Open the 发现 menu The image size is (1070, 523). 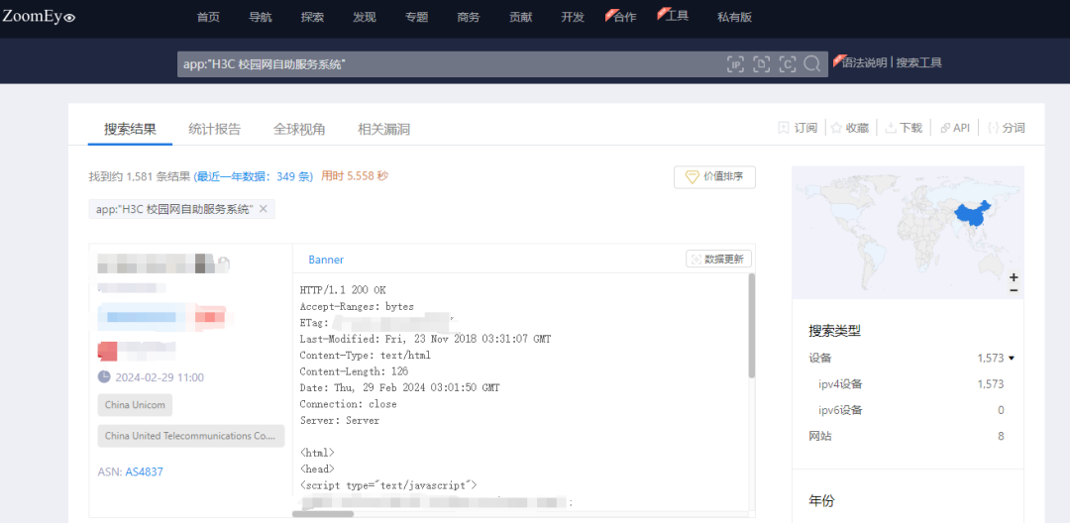(364, 18)
